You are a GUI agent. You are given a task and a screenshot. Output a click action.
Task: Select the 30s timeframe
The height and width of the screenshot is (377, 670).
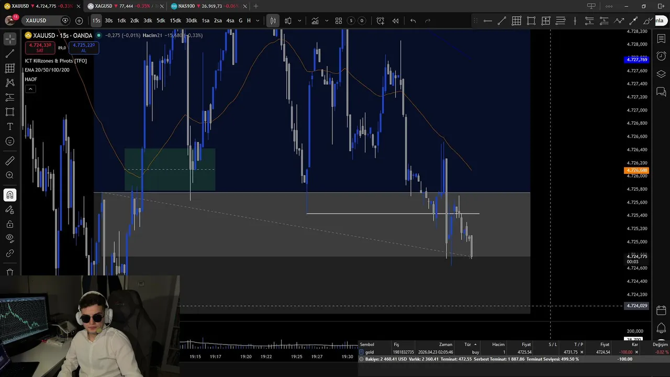108,20
